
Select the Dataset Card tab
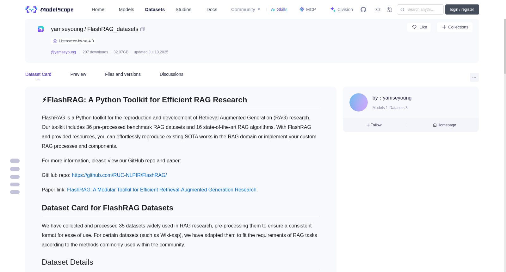38,74
